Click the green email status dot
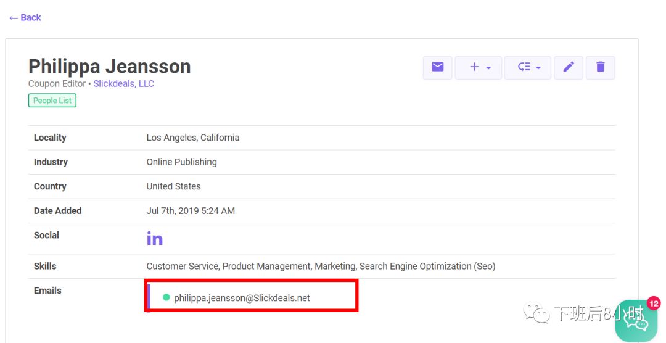The width and height of the screenshot is (666, 343). (166, 297)
